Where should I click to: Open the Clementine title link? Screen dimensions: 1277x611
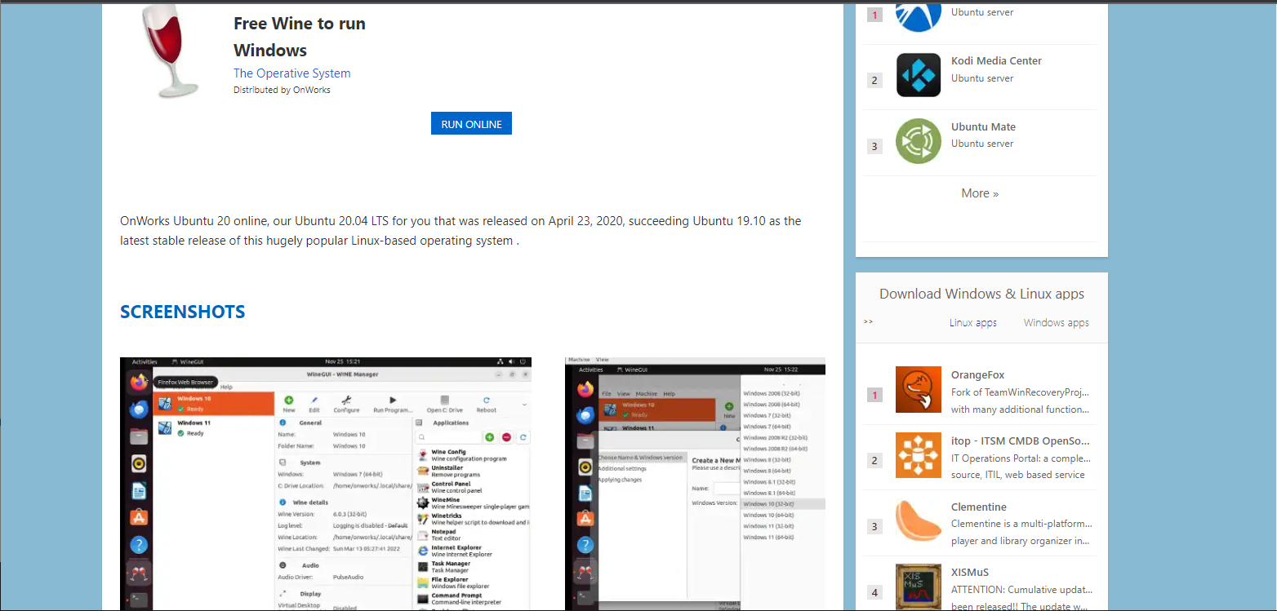[979, 507]
